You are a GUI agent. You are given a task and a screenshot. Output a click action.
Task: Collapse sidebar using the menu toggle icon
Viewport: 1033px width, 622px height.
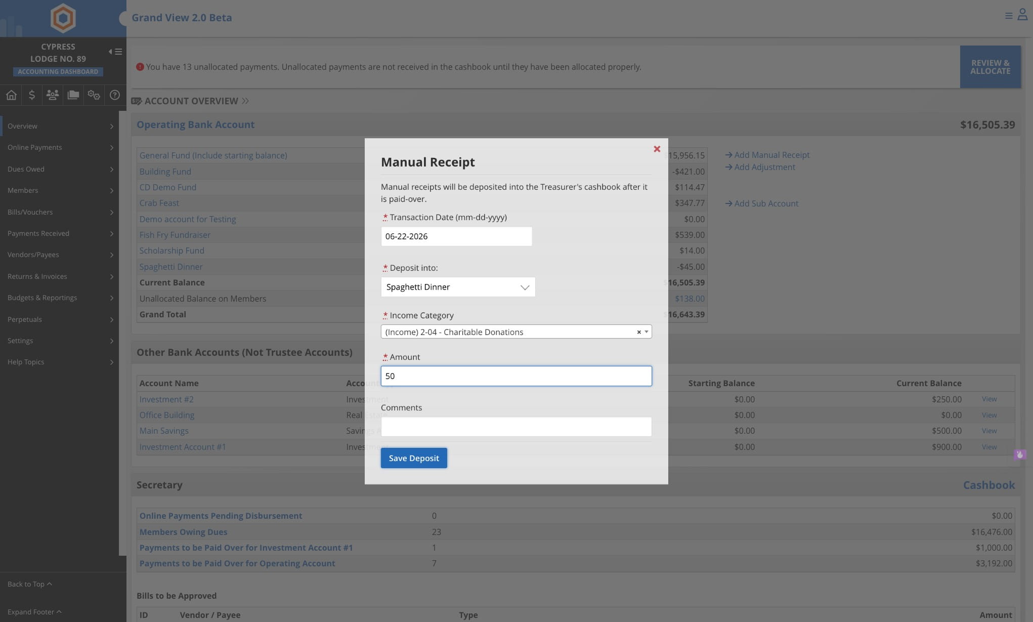point(115,52)
